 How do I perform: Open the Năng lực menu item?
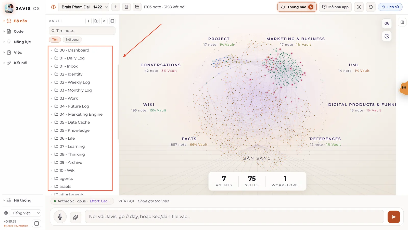click(22, 42)
